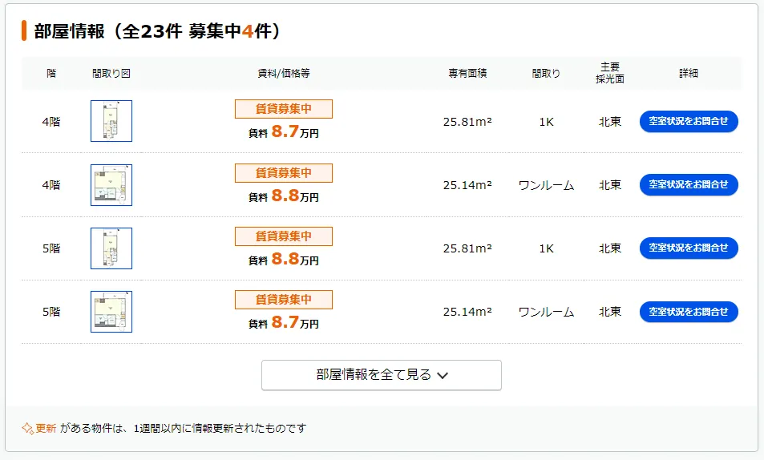
Task: Select the 賃貸募集中 label on 5階 1K row
Action: point(283,236)
